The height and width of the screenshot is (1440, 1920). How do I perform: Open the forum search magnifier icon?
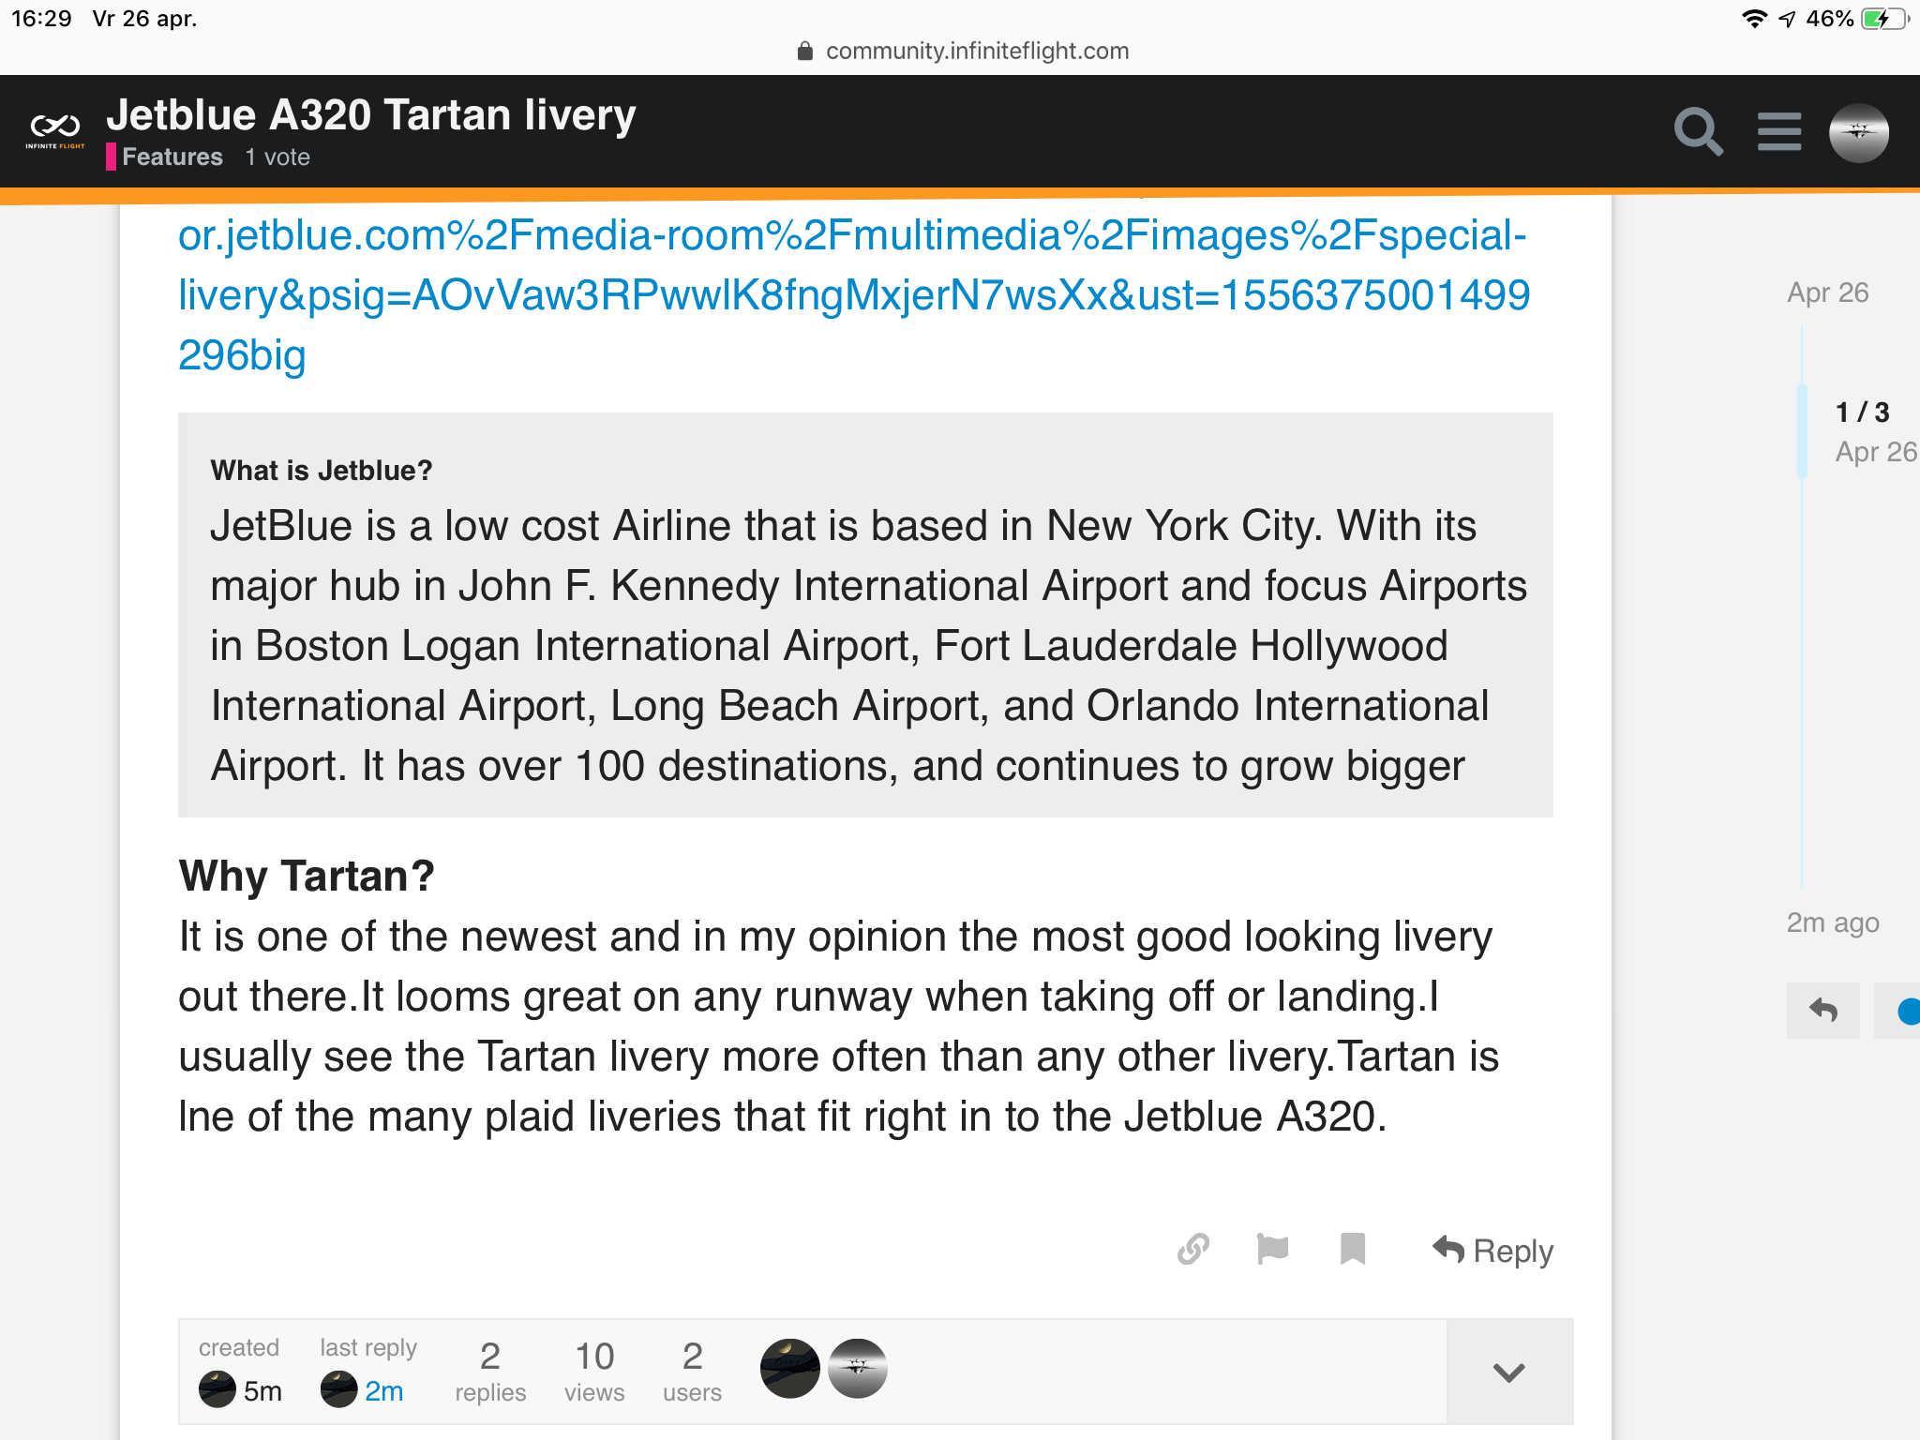pyautogui.click(x=1698, y=132)
